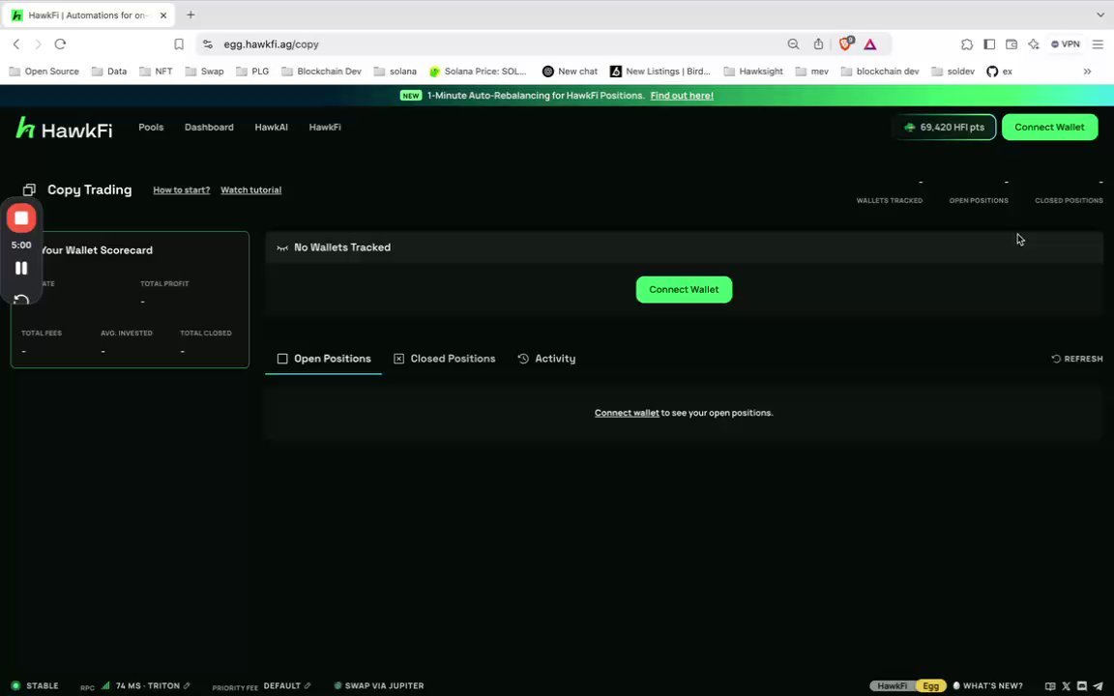This screenshot has height=696, width=1114.
Task: Open the Hawksight bookmarks folder
Action: tap(753, 71)
